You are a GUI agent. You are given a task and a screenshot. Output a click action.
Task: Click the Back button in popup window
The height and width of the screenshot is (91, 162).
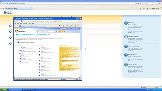pyautogui.click(x=15, y=21)
